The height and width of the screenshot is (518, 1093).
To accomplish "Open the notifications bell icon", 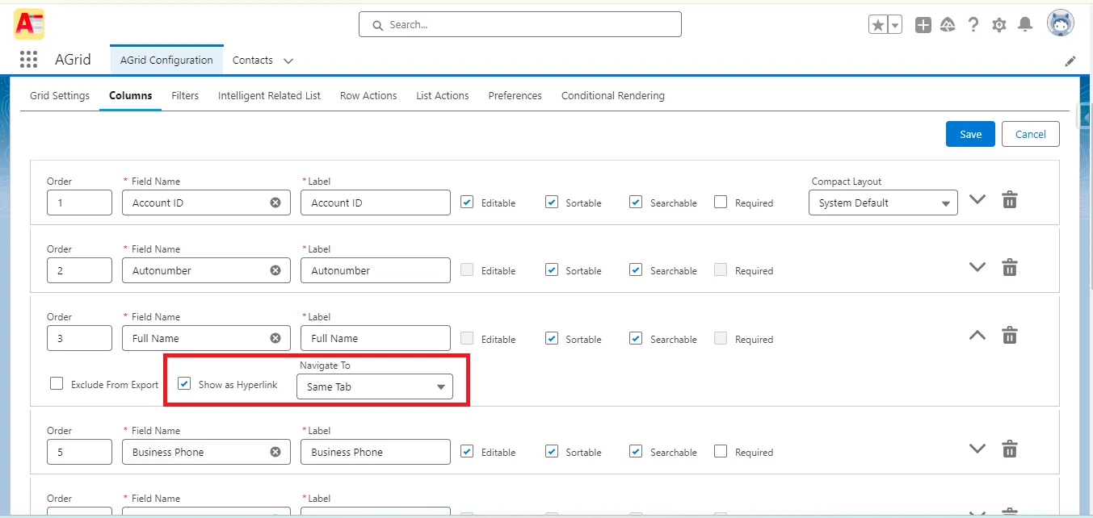I will 1024,24.
